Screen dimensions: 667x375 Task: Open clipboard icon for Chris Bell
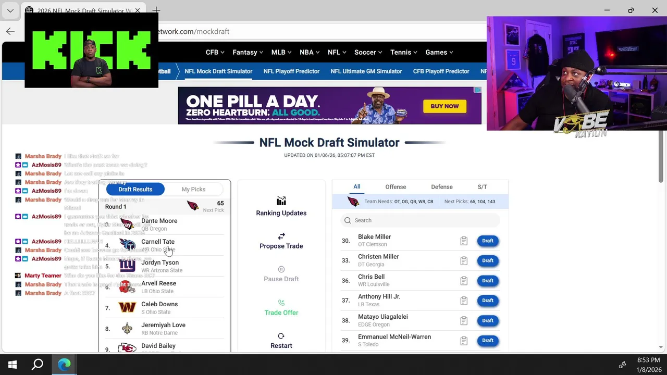464,281
